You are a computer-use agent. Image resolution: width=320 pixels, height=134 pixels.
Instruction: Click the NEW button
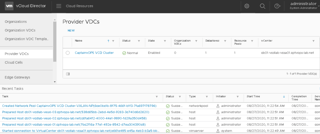71,31
